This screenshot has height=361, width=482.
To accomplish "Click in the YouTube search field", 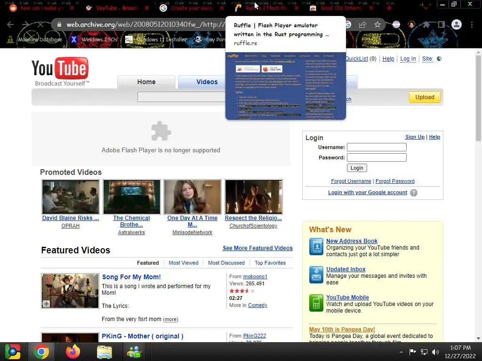I will [x=181, y=97].
